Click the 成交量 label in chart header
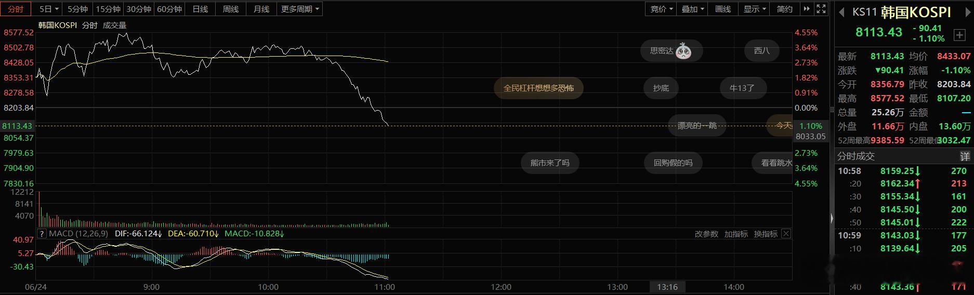 [114, 25]
